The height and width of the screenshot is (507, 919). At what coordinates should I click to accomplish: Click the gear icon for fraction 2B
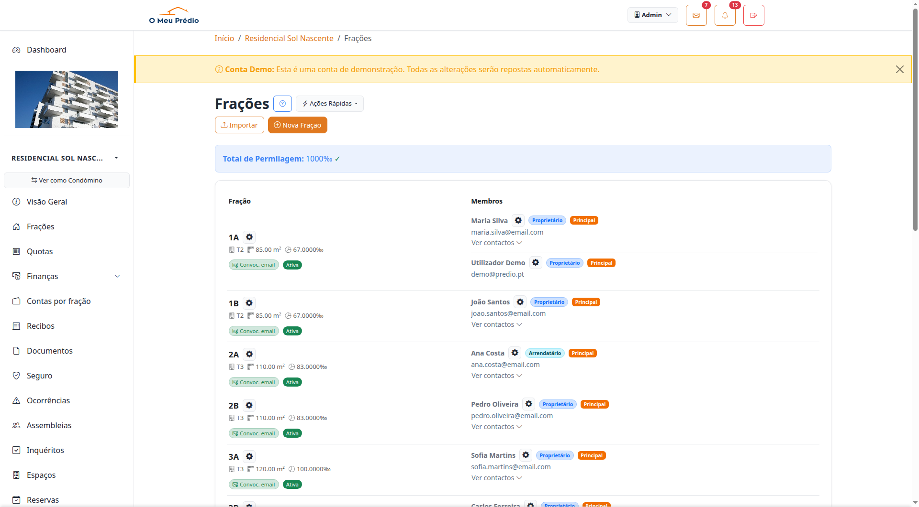coord(249,405)
